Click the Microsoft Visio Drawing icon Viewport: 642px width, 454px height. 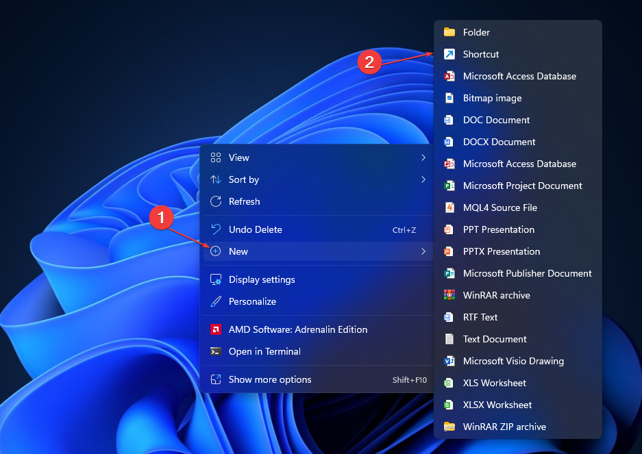449,361
